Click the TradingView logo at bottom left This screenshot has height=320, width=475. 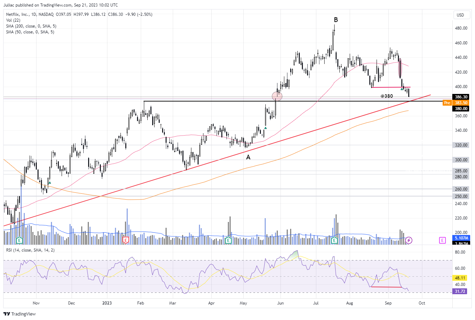click(x=20, y=314)
